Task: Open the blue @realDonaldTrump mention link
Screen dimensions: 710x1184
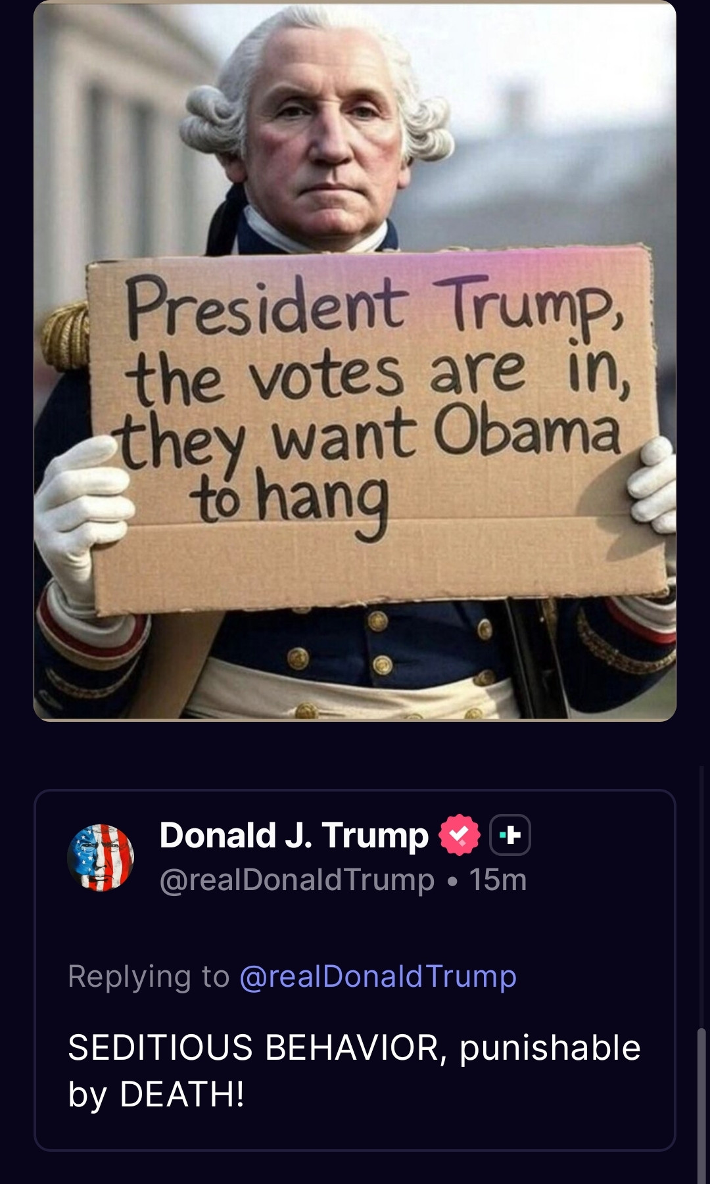Action: point(378,976)
